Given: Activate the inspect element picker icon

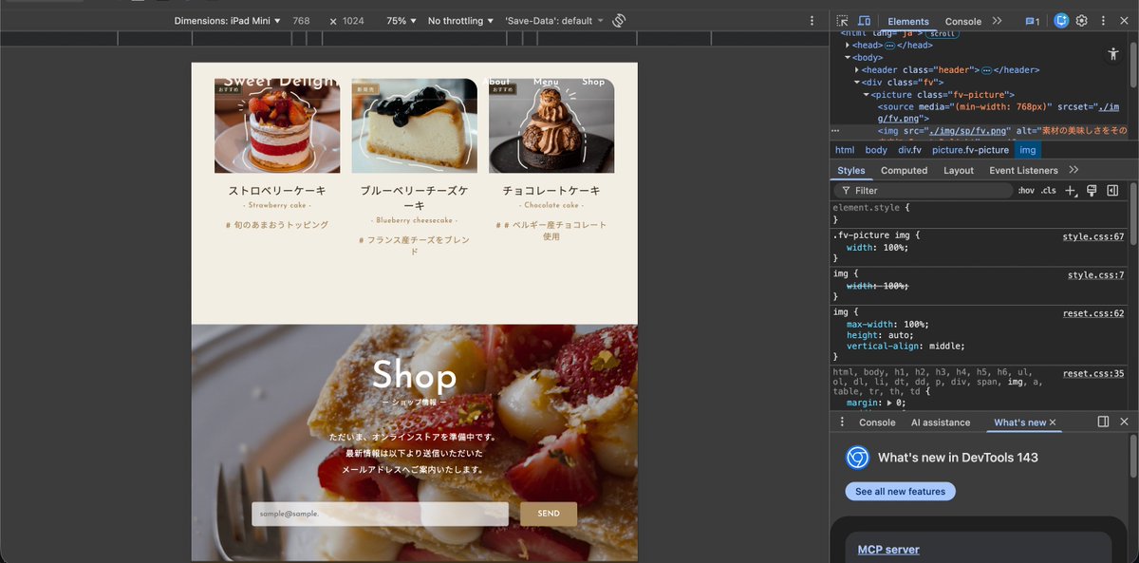Looking at the screenshot, I should [x=843, y=21].
